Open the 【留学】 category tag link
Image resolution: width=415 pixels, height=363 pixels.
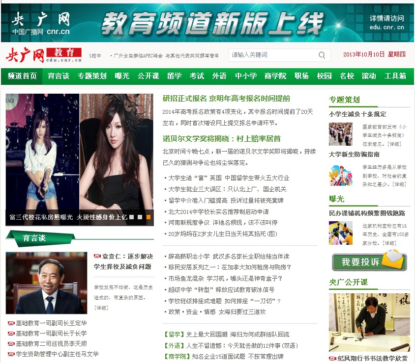[173, 335]
